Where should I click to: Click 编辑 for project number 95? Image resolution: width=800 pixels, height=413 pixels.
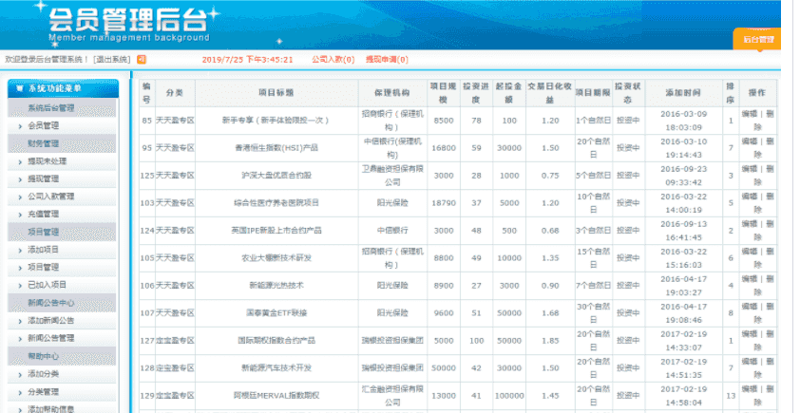click(x=749, y=141)
